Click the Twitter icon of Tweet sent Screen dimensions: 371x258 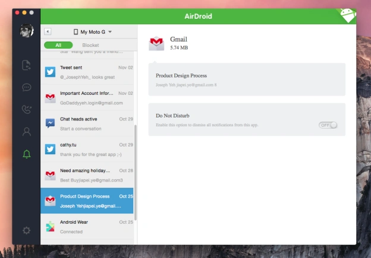click(50, 72)
